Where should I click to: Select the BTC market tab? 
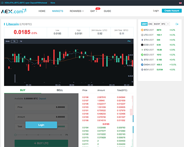163,24
